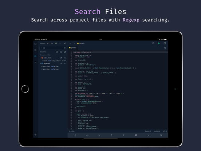The width and height of the screenshot is (201, 151).
Task: Open the files folder icon in the sidebar
Action: (36, 50)
